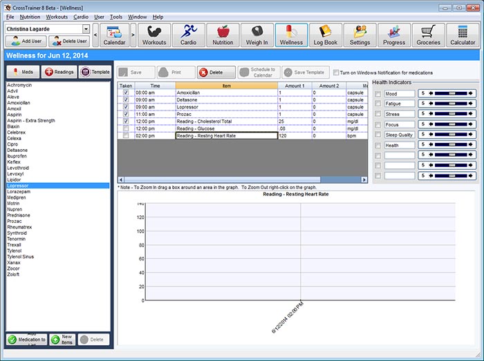Open the Workouts menu
Image resolution: width=484 pixels, height=361 pixels.
click(57, 17)
